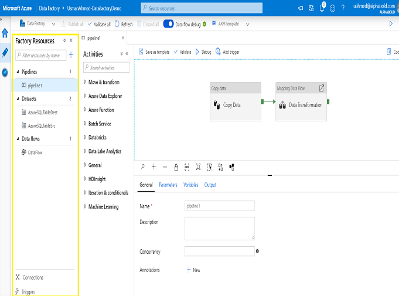399x296 pixels.
Task: Add a New annotation
Action: pos(193,270)
